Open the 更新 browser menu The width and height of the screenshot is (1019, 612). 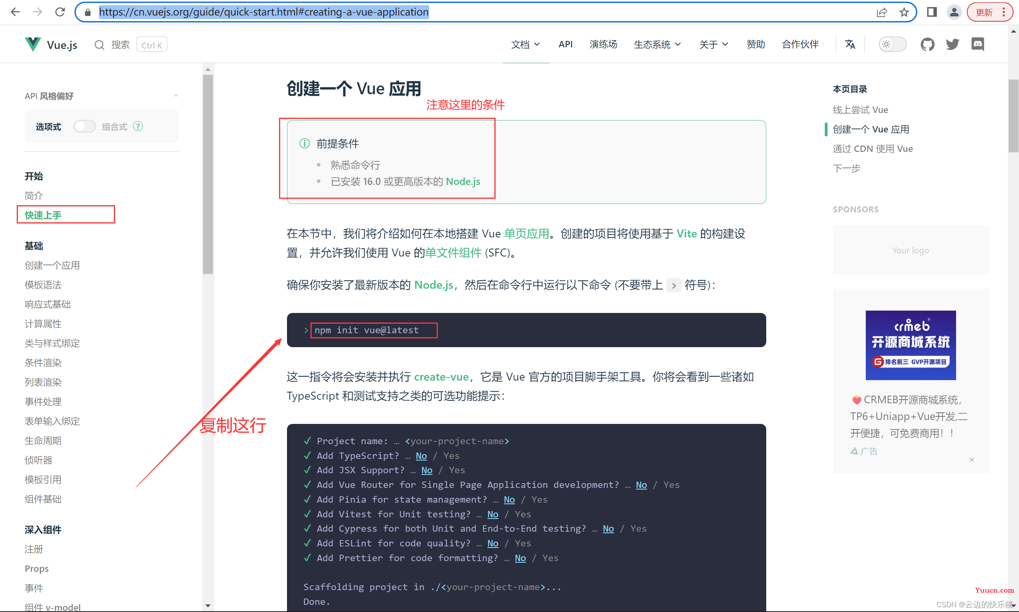tap(990, 12)
